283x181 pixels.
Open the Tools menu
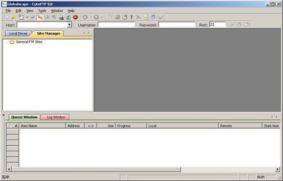[x=42, y=11]
